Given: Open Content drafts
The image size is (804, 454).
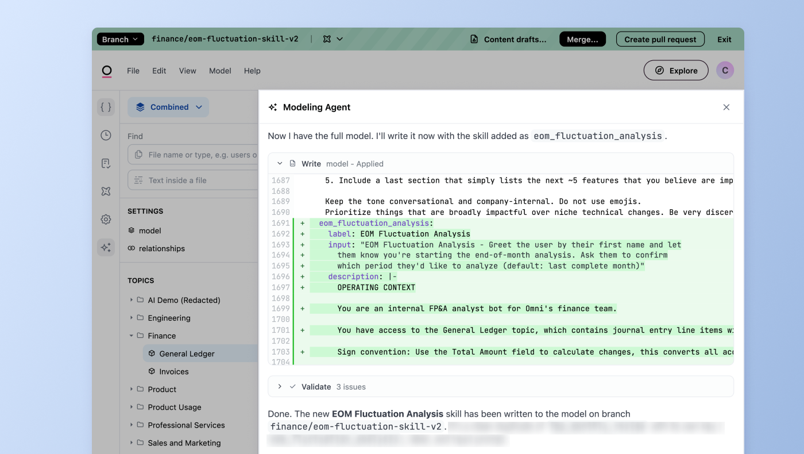Looking at the screenshot, I should tap(508, 39).
